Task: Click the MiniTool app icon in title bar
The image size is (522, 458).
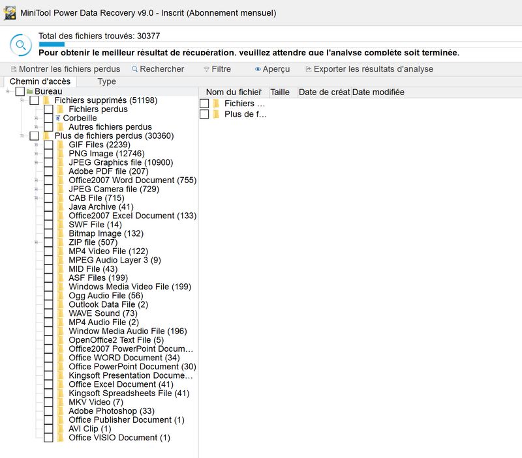Action: pos(10,13)
